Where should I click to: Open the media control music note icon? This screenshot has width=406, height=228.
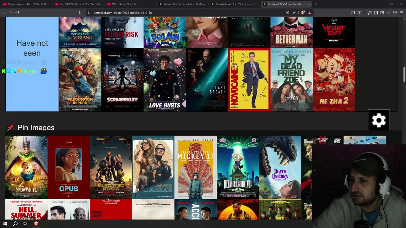pyautogui.click(x=370, y=13)
